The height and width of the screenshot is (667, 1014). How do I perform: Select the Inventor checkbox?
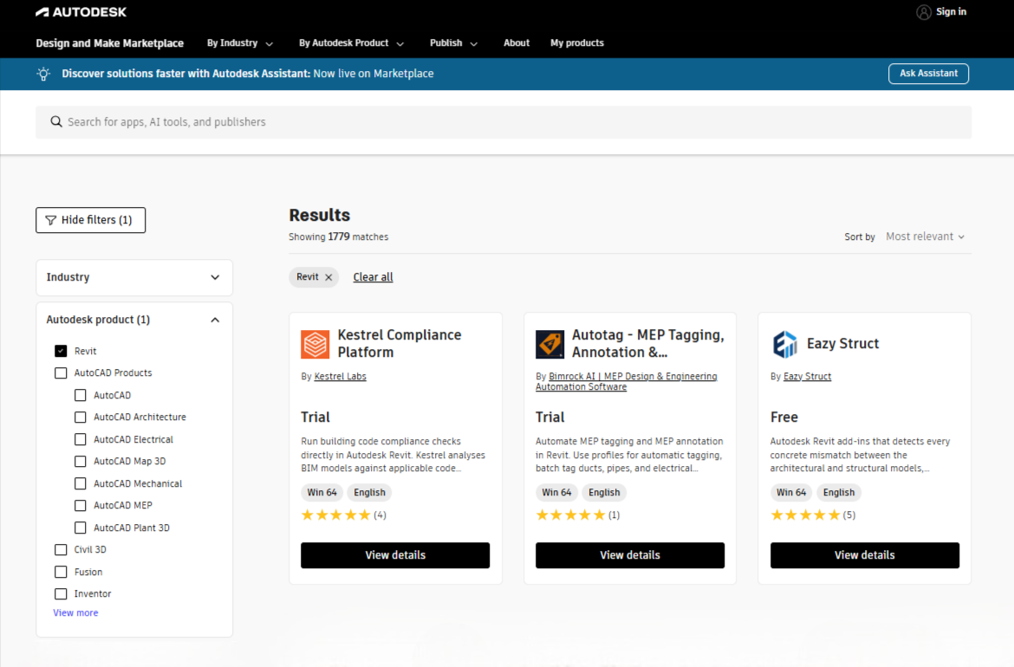[x=61, y=594]
